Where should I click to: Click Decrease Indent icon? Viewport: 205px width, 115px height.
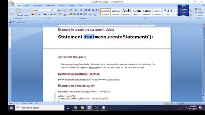click(86, 10)
